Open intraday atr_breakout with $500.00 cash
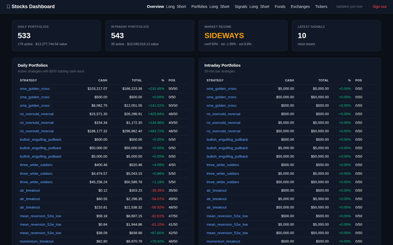393x245 pixels. (216, 191)
